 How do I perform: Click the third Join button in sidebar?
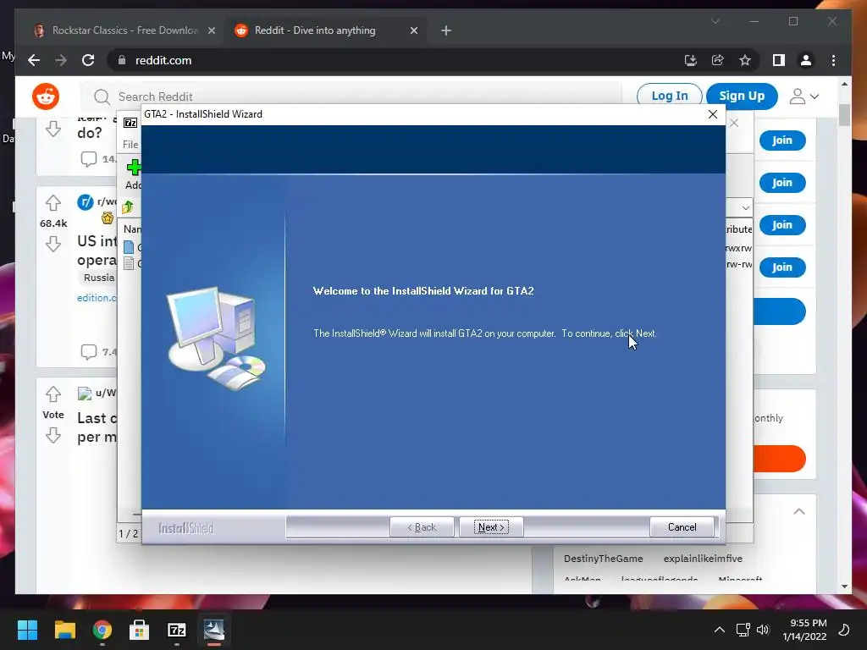point(781,225)
